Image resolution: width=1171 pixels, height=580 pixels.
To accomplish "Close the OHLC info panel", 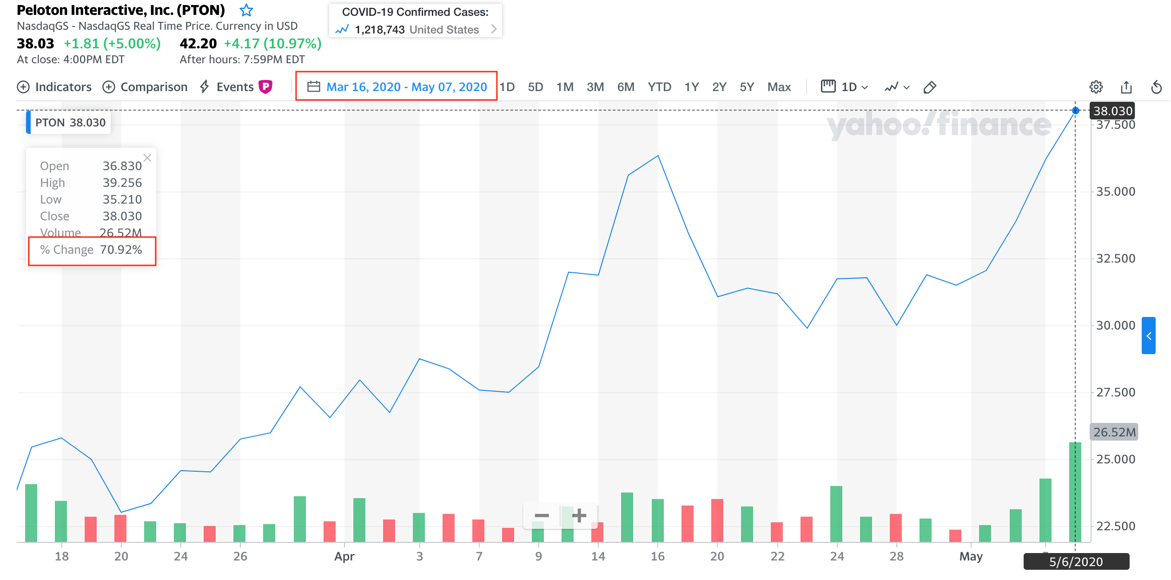I will pyautogui.click(x=147, y=158).
